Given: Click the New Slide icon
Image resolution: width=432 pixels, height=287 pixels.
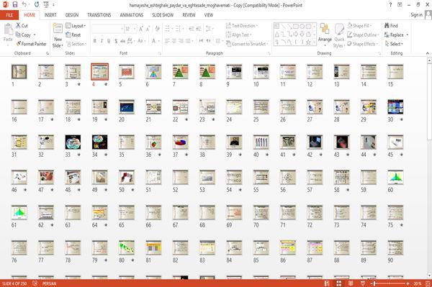Looking at the screenshot, I should tap(58, 28).
